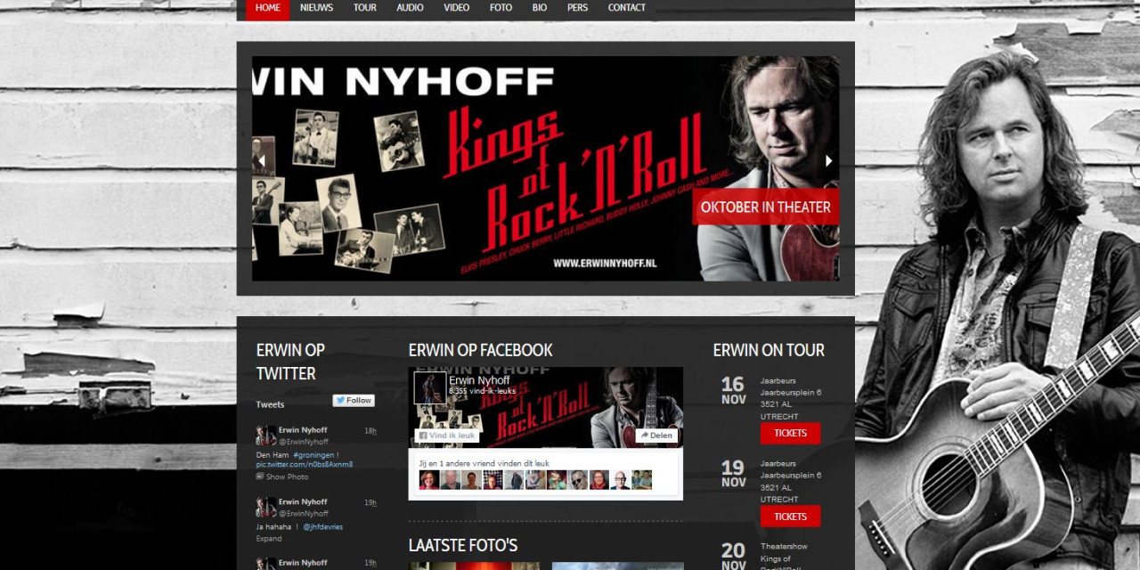
Task: Buy TICKETS for 19 Nov show
Action: 790,517
